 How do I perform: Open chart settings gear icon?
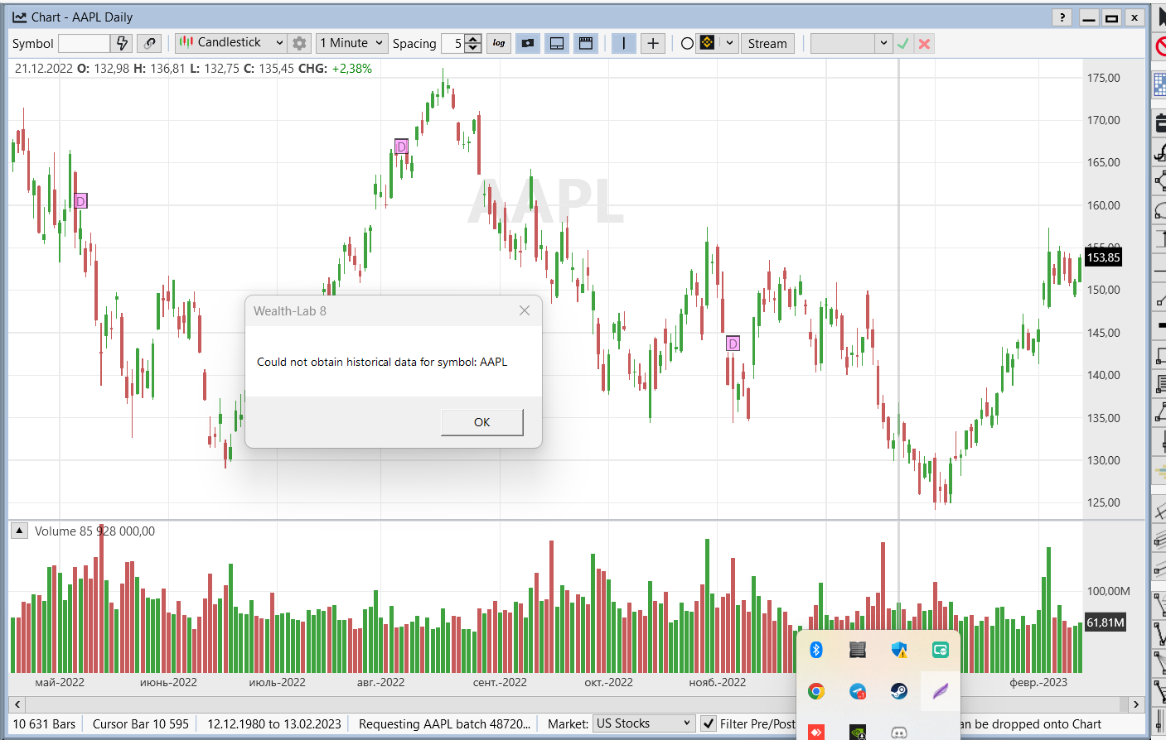(x=300, y=43)
